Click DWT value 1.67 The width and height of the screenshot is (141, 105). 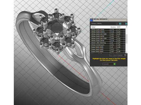[119, 43]
